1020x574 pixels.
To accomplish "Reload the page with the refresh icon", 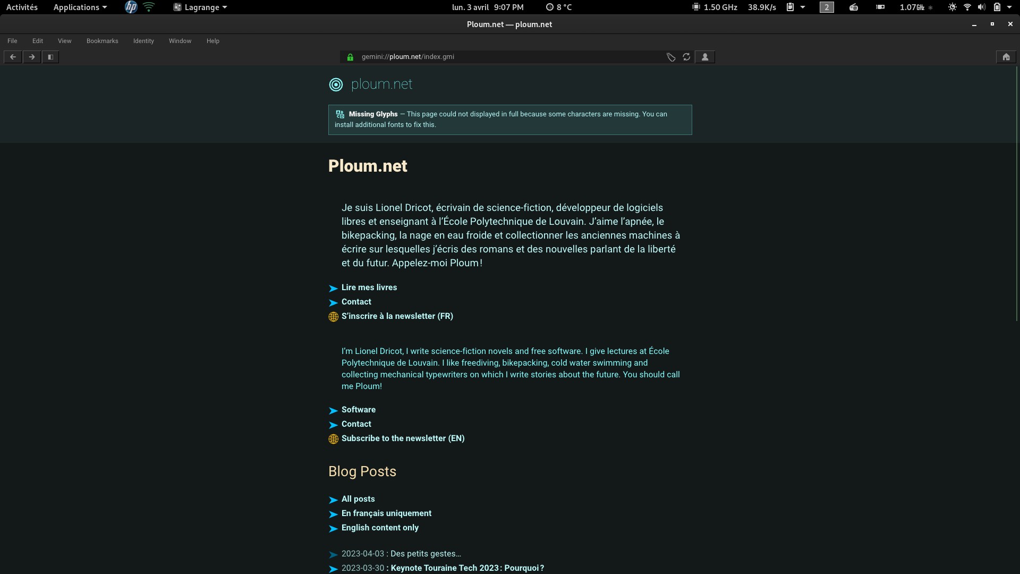I will click(686, 57).
